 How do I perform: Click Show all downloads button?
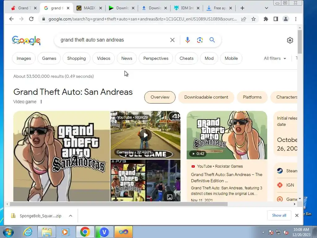[x=279, y=215]
